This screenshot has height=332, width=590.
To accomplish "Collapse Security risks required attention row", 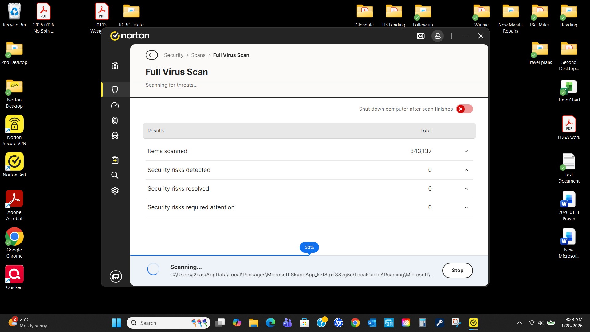I will (466, 207).
